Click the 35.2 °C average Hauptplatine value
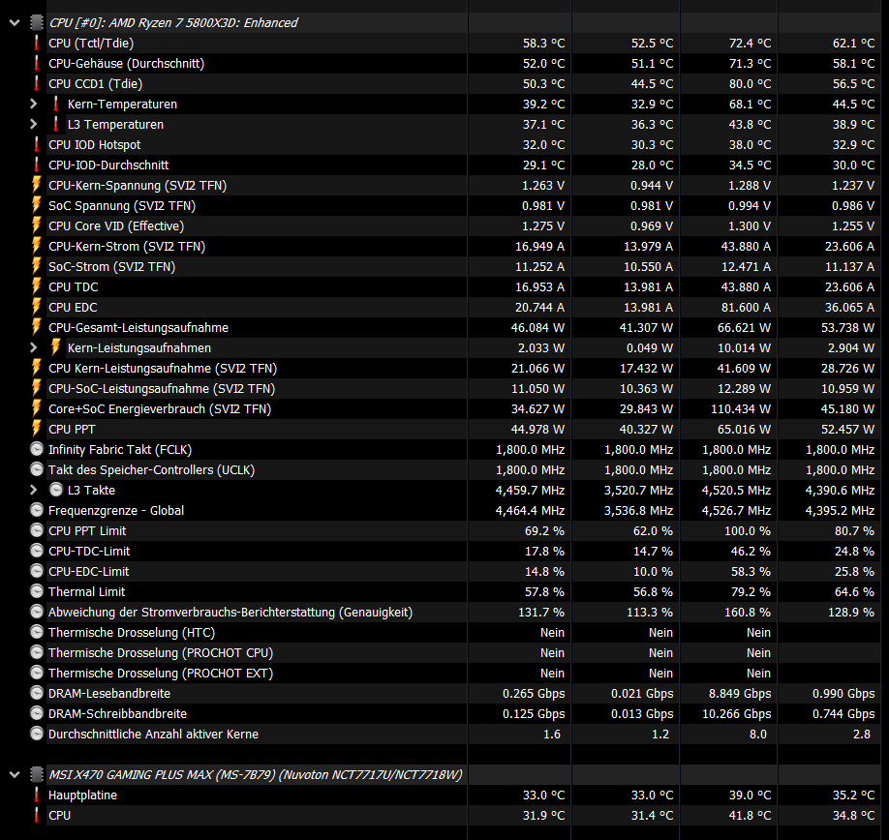The image size is (889, 840). (853, 795)
